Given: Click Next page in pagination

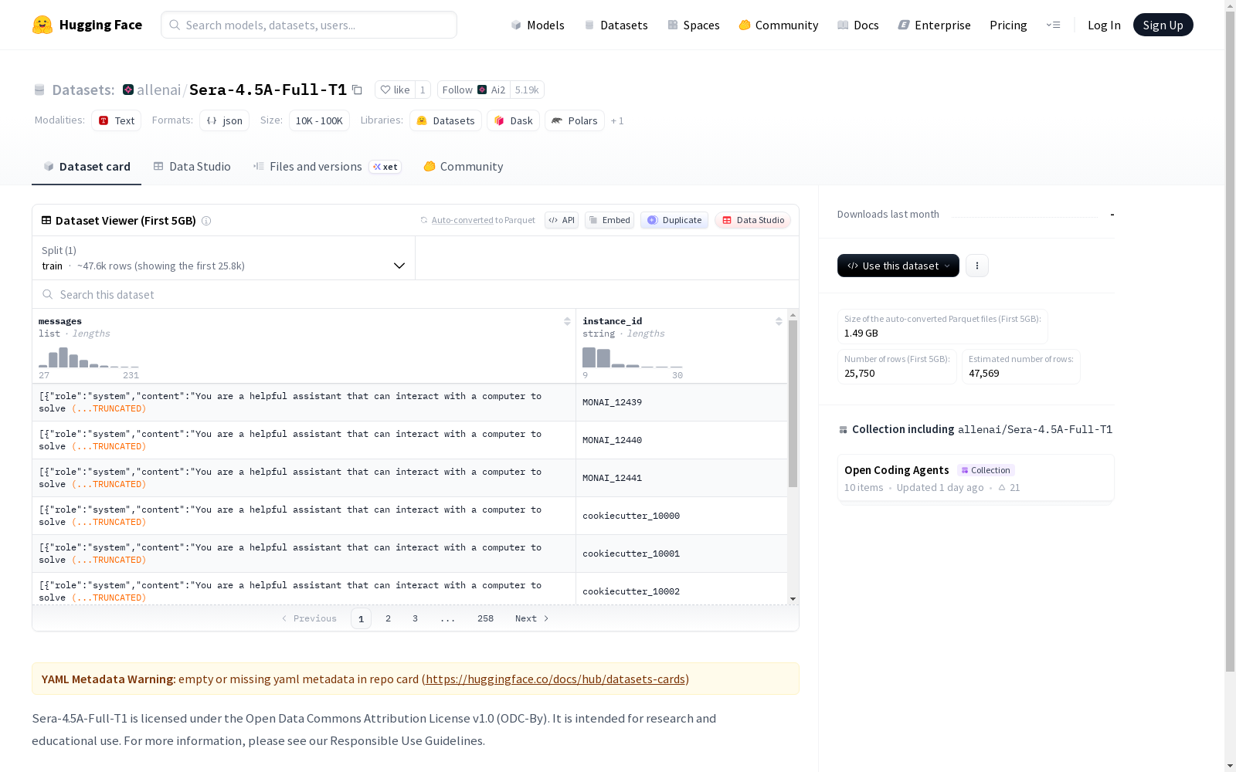Looking at the screenshot, I should (531, 618).
